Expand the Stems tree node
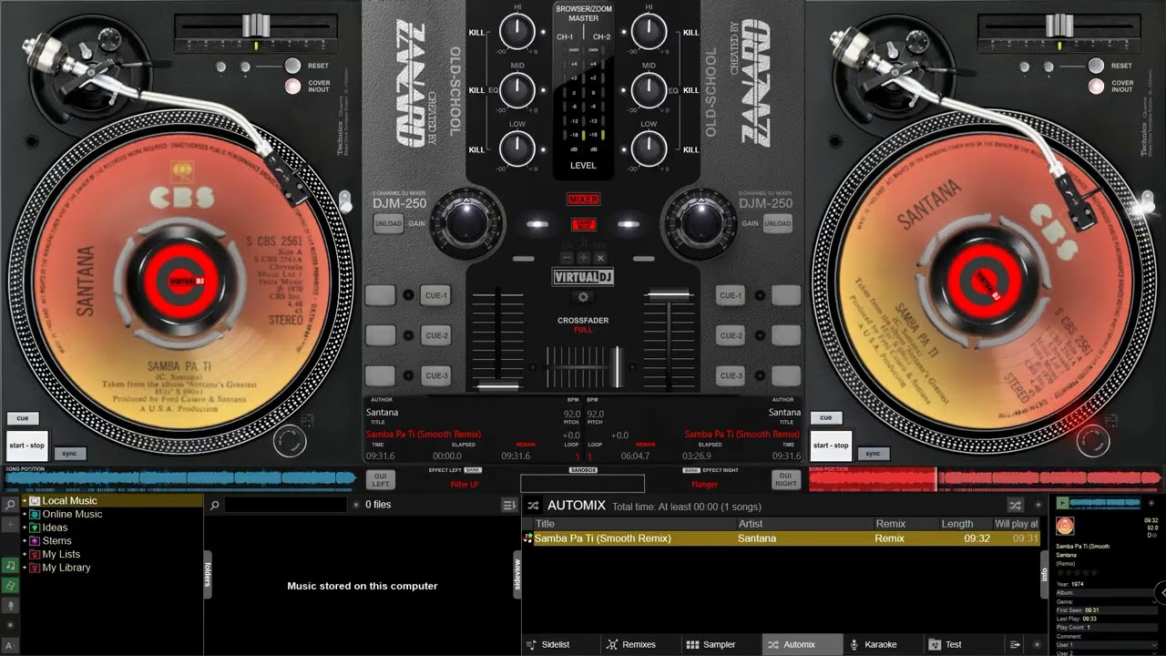 tap(25, 541)
